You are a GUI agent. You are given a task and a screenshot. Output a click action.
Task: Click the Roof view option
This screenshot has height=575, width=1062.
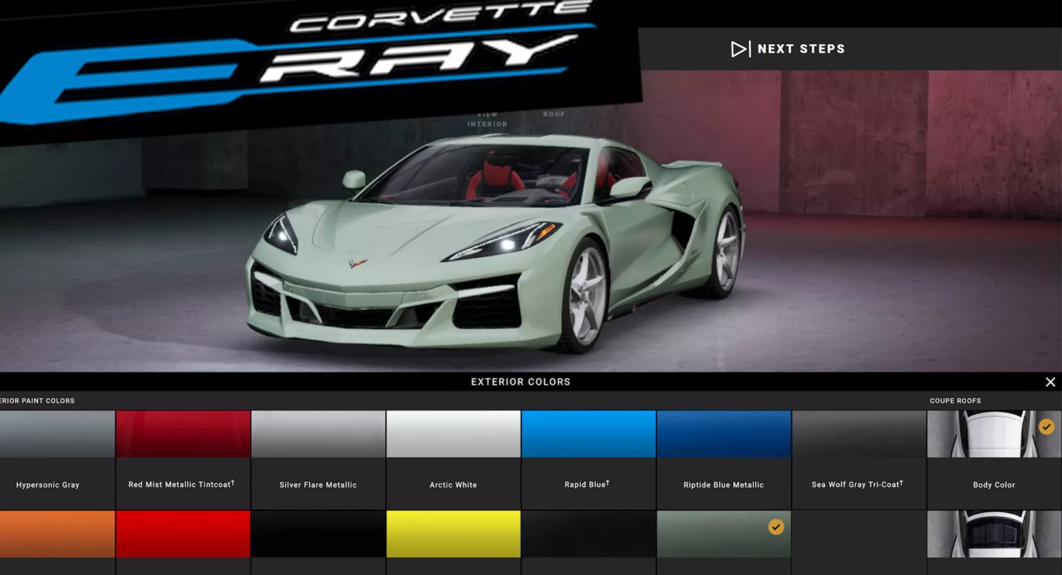click(x=554, y=115)
